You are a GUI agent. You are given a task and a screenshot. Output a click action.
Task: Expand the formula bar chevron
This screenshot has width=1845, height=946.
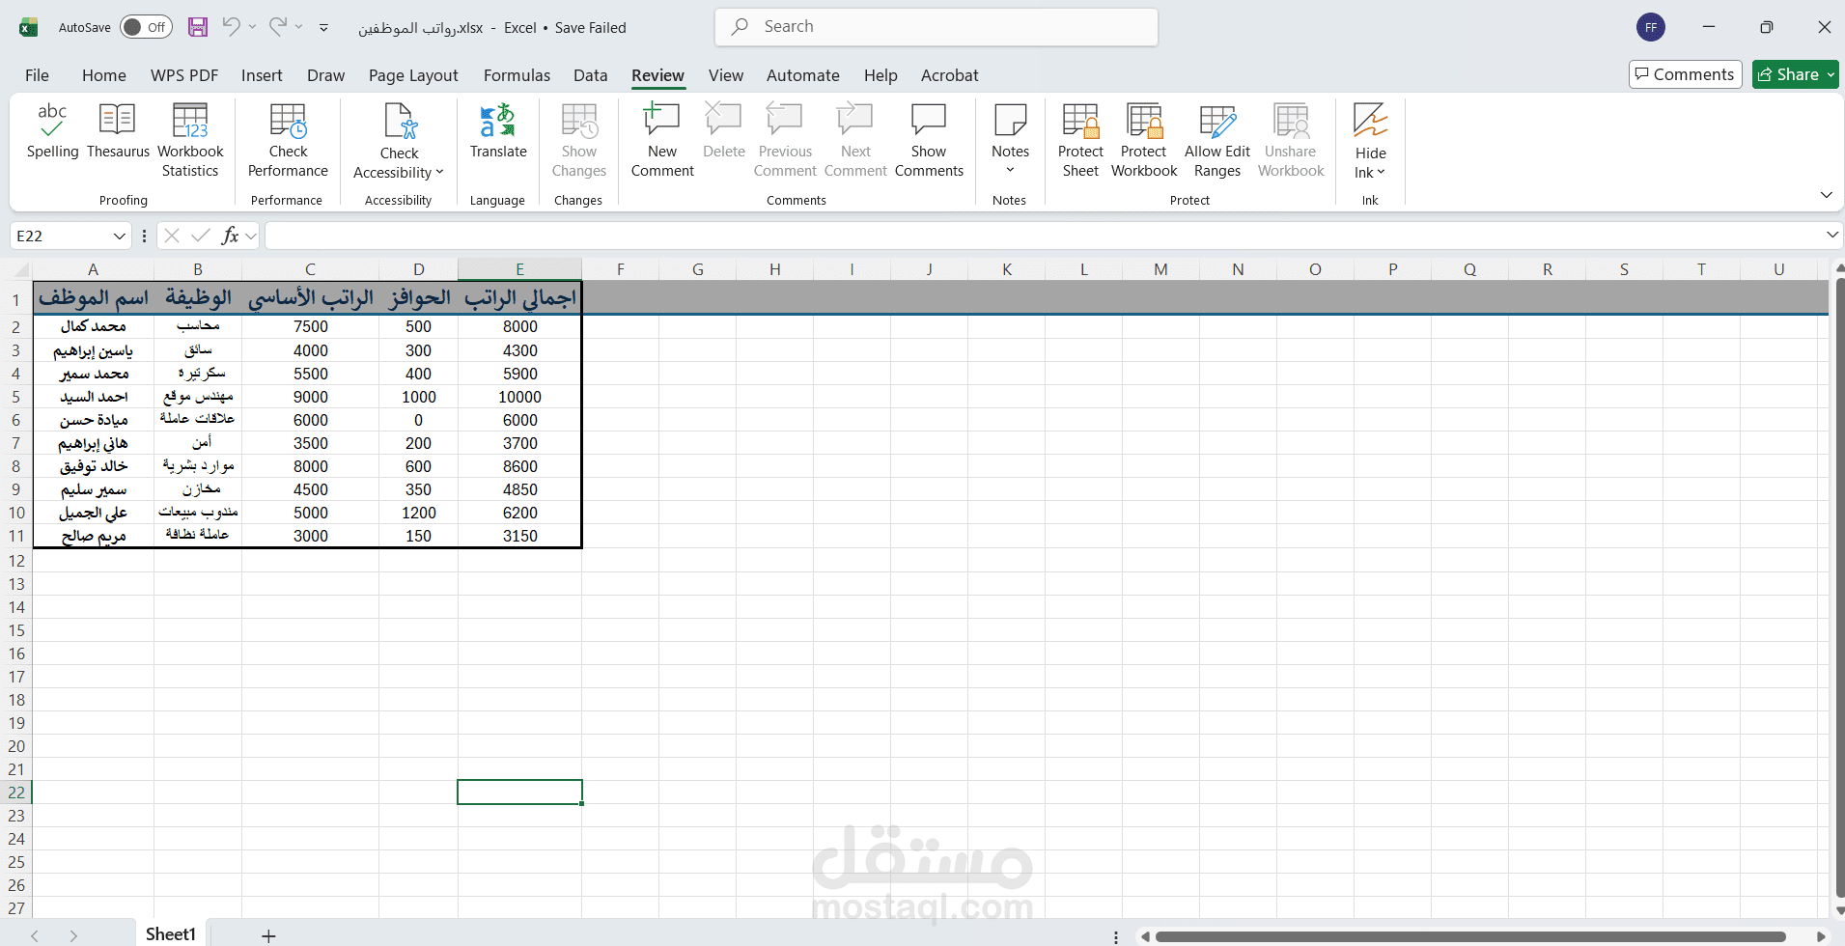(1831, 235)
